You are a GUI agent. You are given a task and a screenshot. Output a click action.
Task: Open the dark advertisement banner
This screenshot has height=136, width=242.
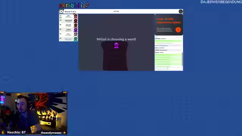coord(169,25)
